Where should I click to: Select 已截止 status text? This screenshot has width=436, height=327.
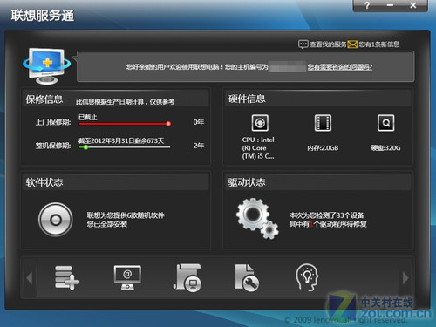(x=87, y=117)
